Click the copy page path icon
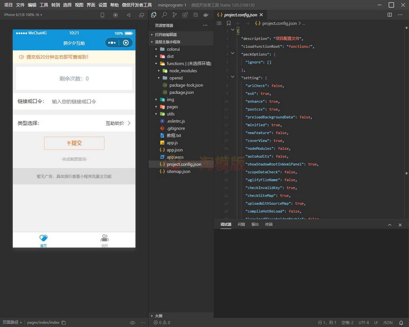 coord(63,323)
